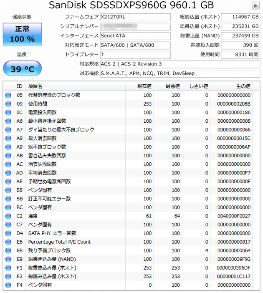This screenshot has width=263, height=293.
Task: Select raw value 0000000015C in 最大消去回数 row
Action: (x=234, y=139)
